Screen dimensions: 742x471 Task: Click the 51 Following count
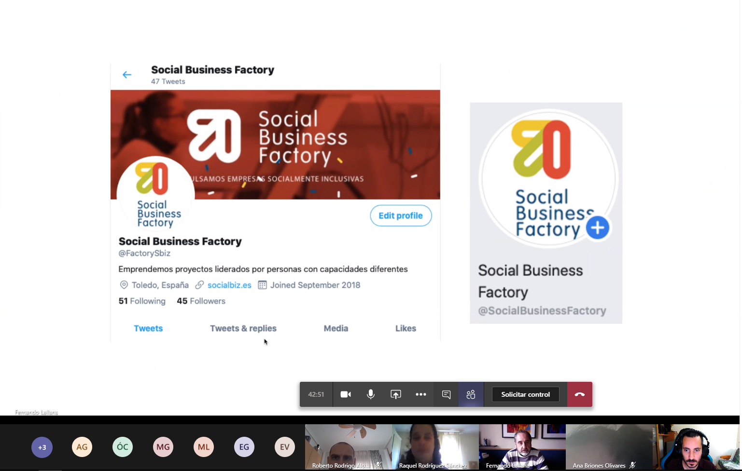coord(142,301)
